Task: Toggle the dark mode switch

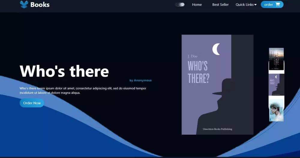Action: 180,4
